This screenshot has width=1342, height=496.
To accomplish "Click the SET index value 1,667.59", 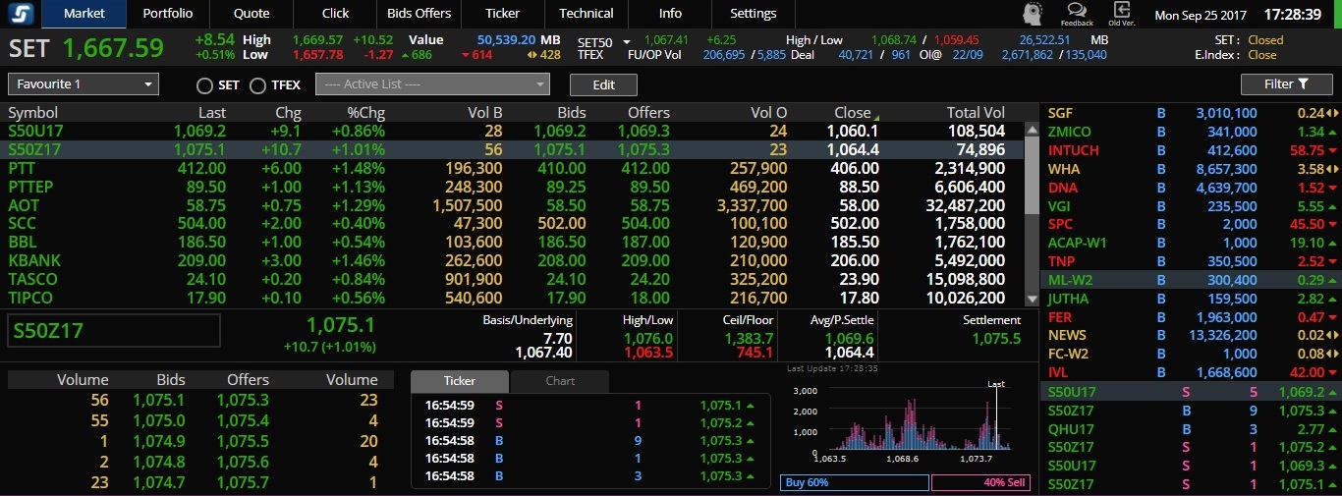I will coord(113,48).
